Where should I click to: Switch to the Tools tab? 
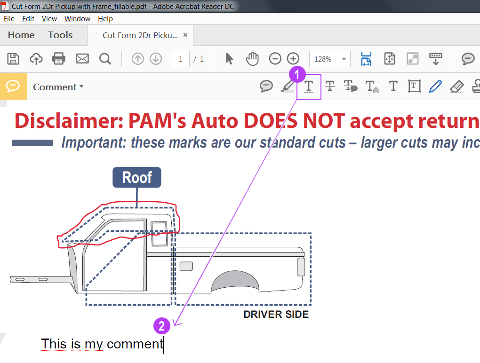(x=60, y=35)
